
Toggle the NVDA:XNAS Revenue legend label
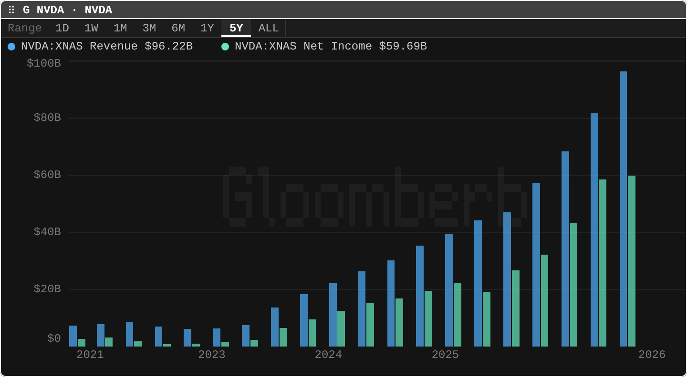point(107,46)
